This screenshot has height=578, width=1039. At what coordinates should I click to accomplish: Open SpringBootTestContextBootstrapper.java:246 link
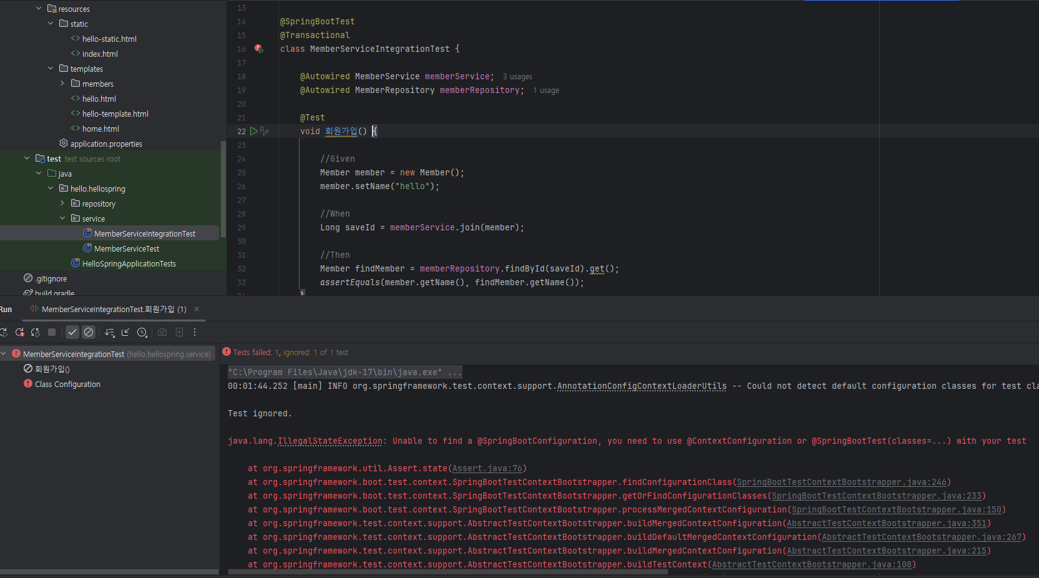[842, 482]
